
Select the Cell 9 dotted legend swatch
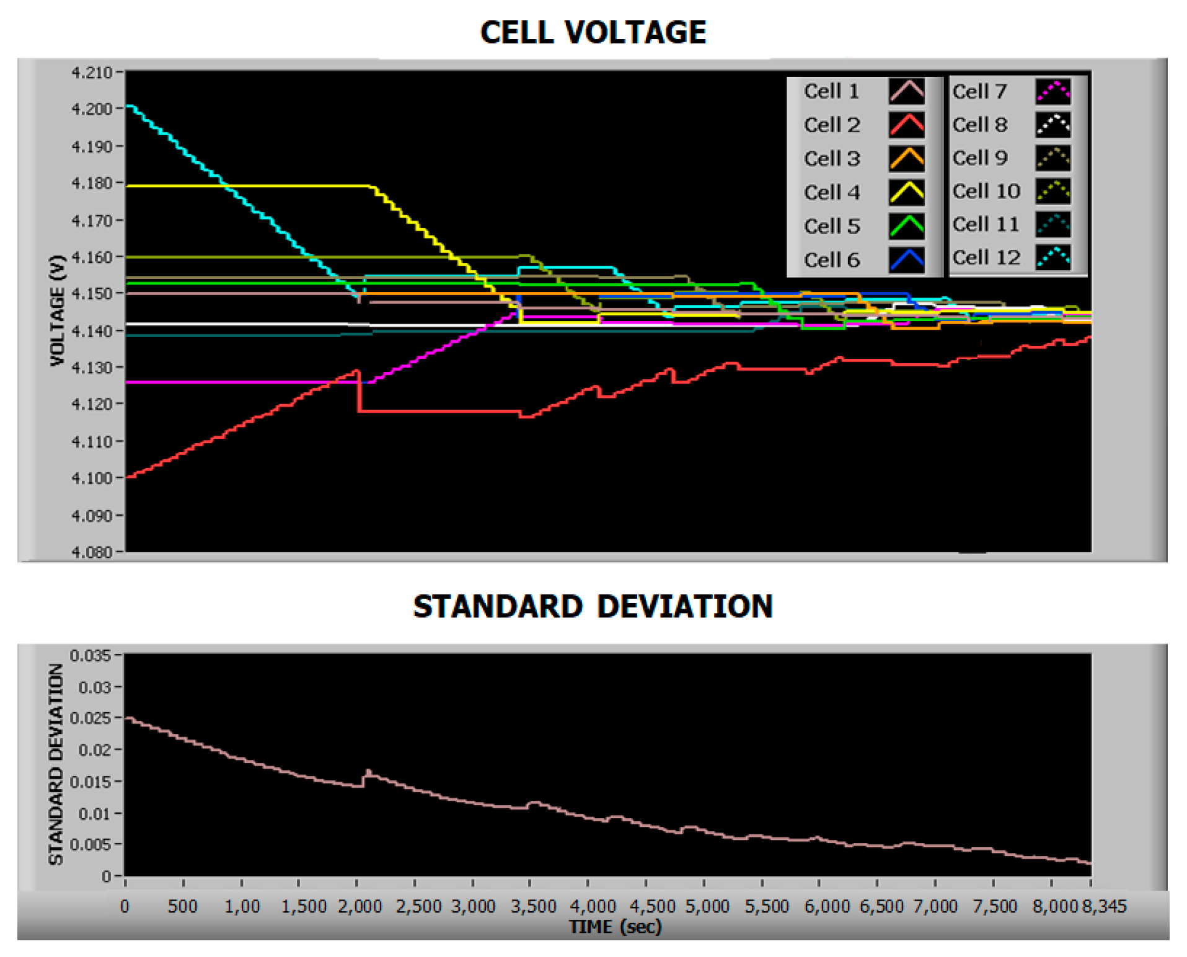(x=1053, y=158)
